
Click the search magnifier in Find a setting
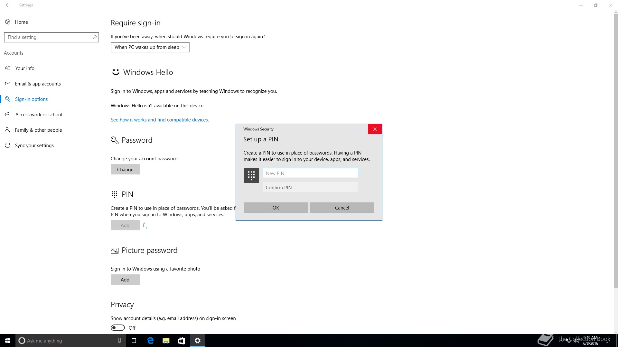point(94,37)
